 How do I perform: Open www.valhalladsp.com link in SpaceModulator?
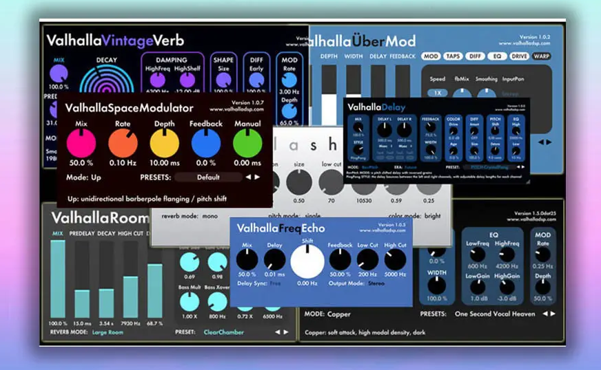(236, 109)
